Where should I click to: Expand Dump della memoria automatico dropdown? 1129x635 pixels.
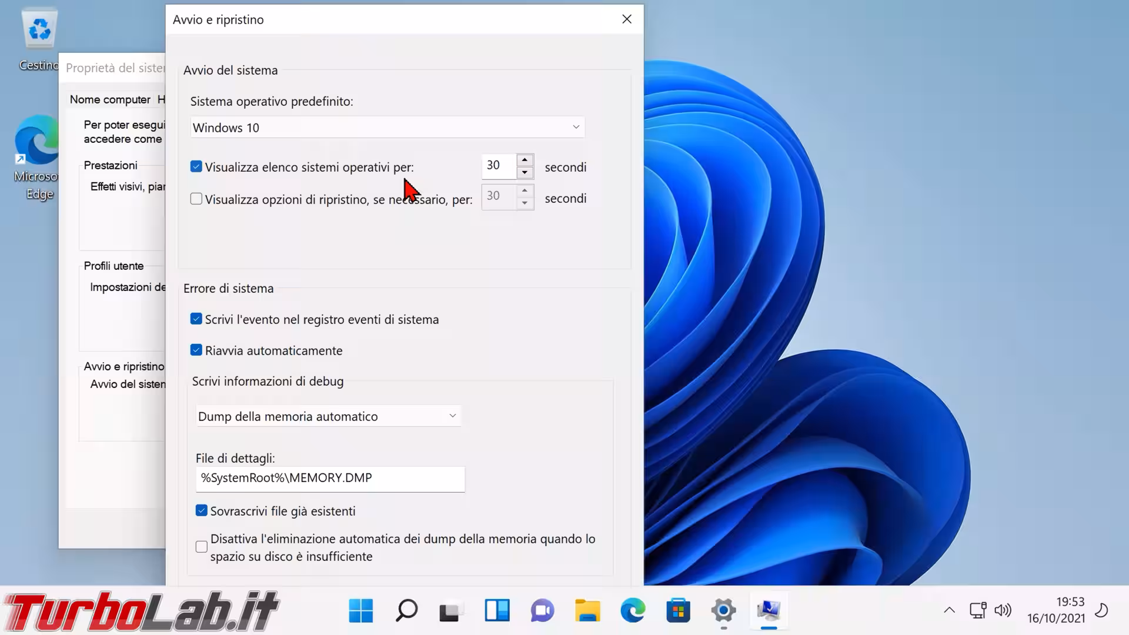point(328,416)
